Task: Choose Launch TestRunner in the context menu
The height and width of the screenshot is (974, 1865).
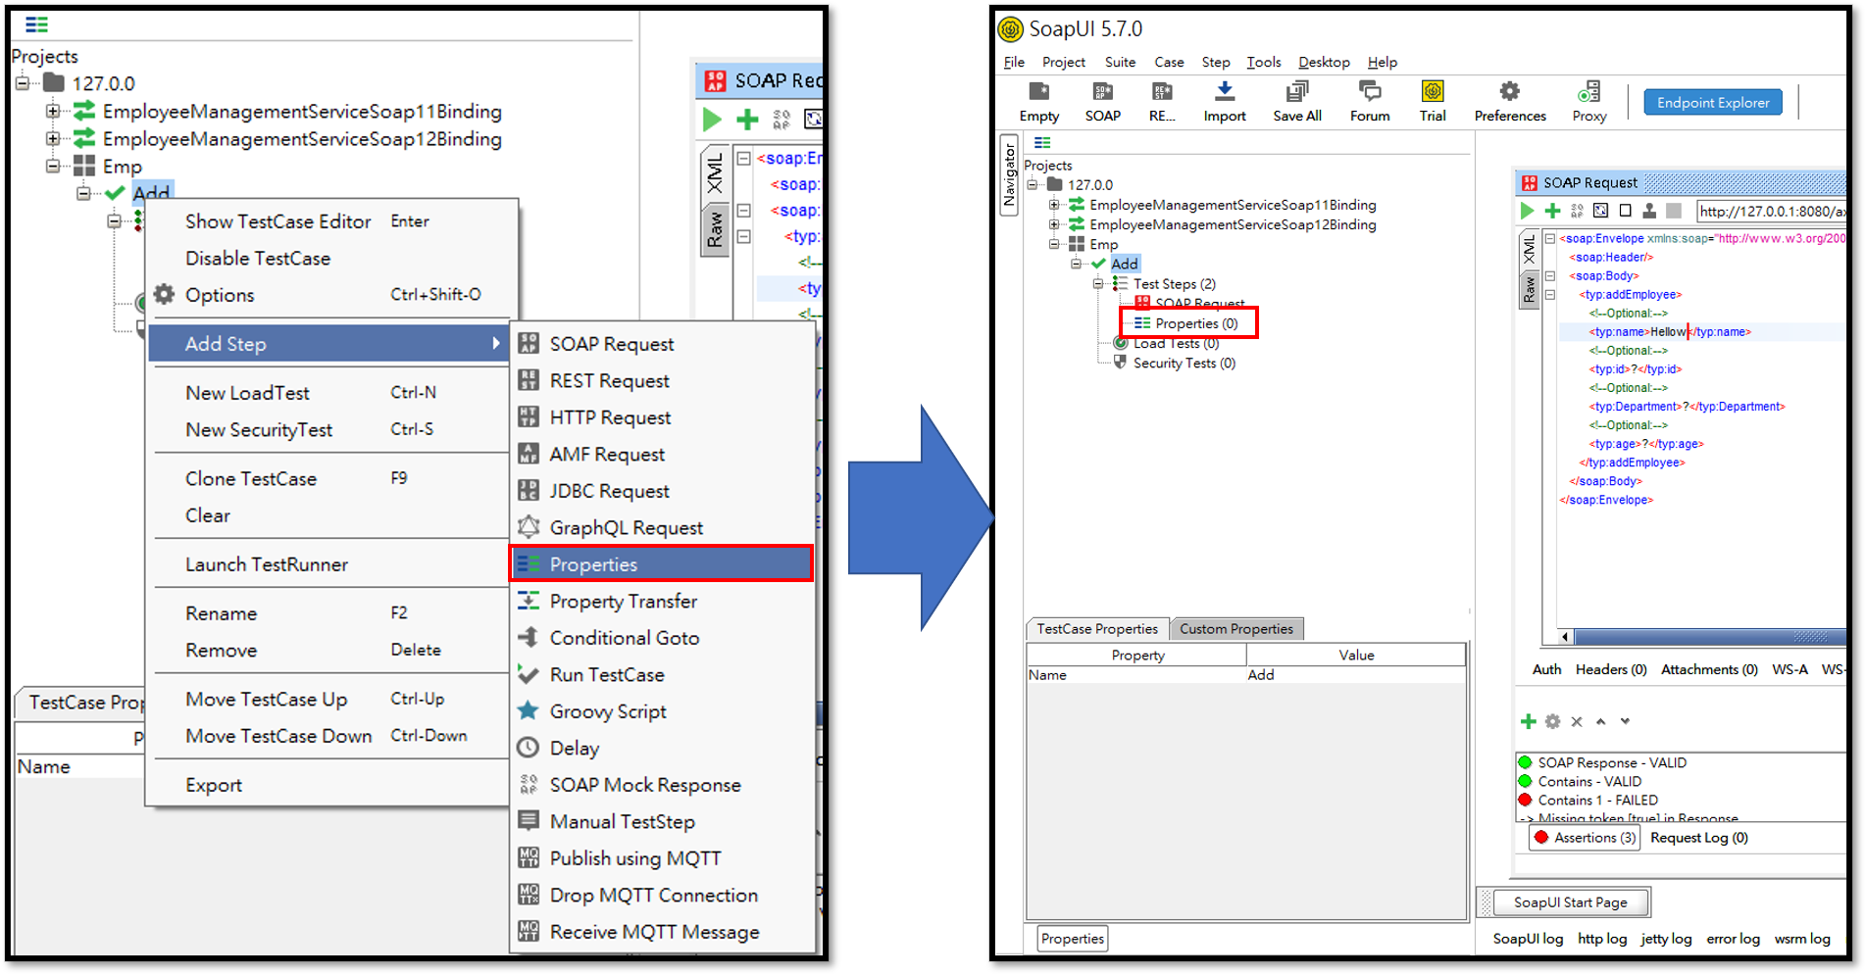Action: coord(266,564)
